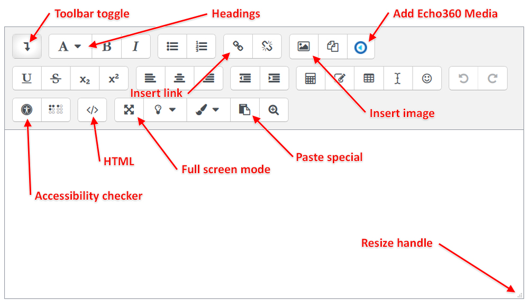
Task: Apply superscript formatting
Action: (x=114, y=78)
